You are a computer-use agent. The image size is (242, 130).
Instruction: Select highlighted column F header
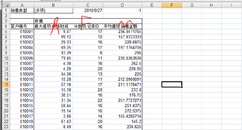[x=172, y=5]
